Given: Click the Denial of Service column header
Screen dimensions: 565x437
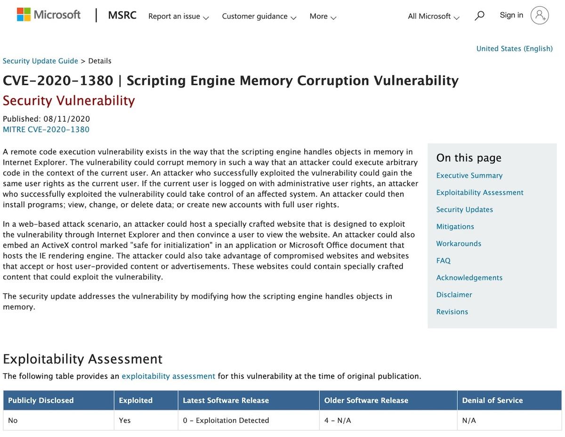Looking at the screenshot, I should click(x=509, y=400).
